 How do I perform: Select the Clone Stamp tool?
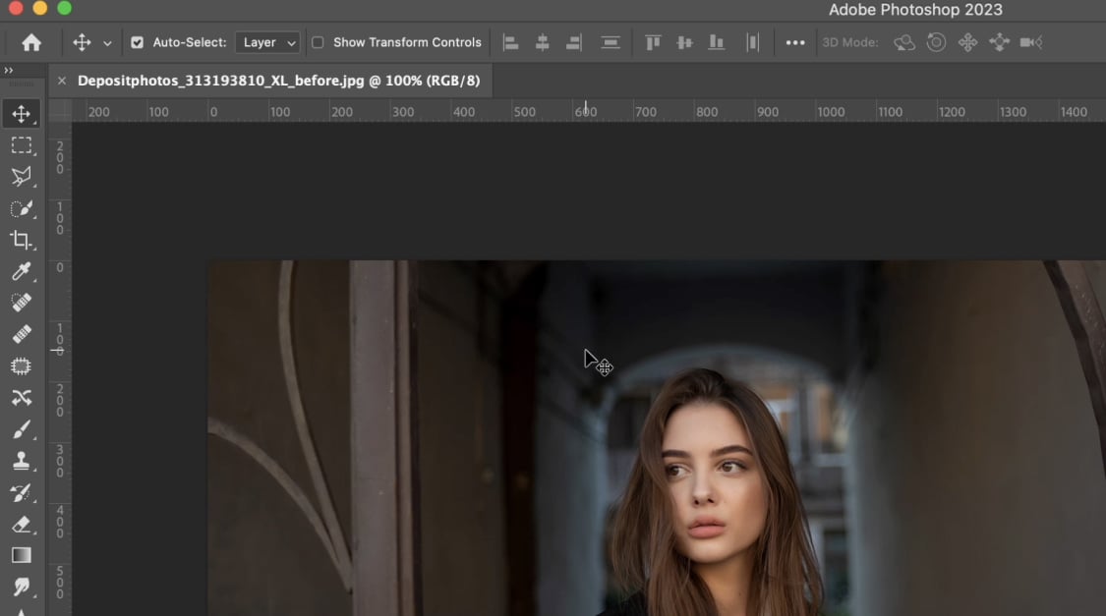click(x=22, y=461)
